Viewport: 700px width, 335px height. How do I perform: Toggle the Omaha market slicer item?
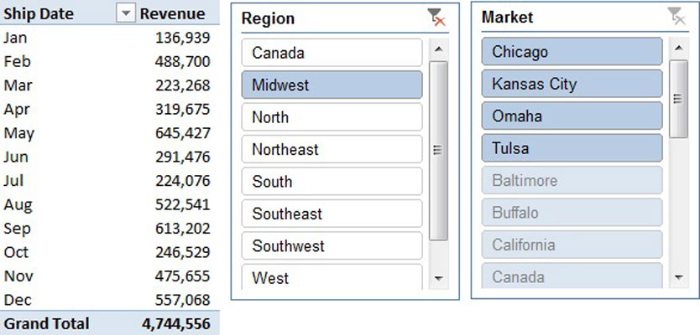572,116
